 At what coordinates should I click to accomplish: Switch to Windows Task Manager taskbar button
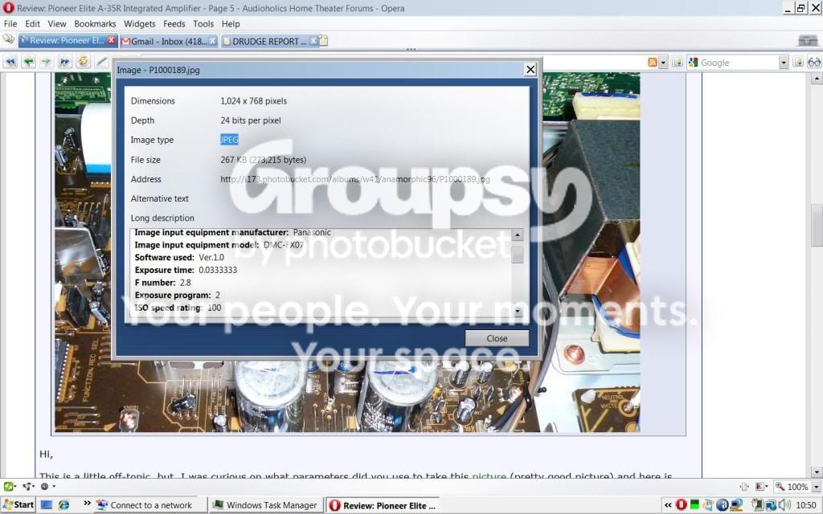265,505
